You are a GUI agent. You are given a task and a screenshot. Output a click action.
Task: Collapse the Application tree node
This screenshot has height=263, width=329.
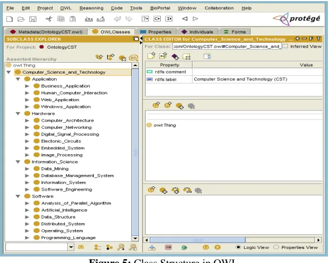tap(18, 79)
